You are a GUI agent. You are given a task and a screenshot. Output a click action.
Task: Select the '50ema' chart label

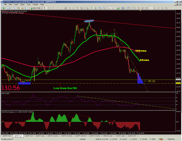[144, 60]
